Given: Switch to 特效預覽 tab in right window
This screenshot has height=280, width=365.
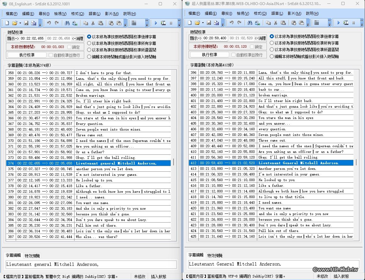Looking at the screenshot, I should pos(215,256).
